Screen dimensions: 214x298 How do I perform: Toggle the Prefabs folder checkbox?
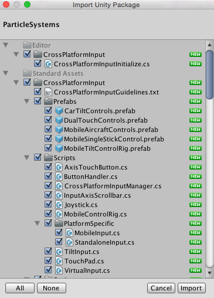38,101
